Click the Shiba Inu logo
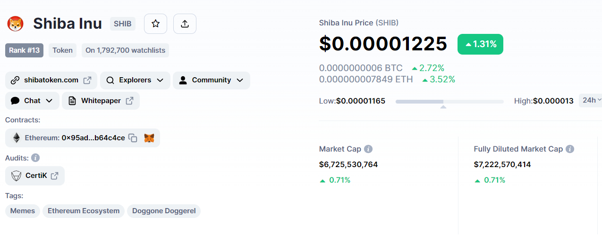Viewport: 602px width, 241px height. (x=16, y=24)
